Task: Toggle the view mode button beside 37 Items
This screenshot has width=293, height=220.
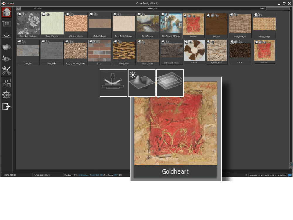Action: (x=18, y=9)
